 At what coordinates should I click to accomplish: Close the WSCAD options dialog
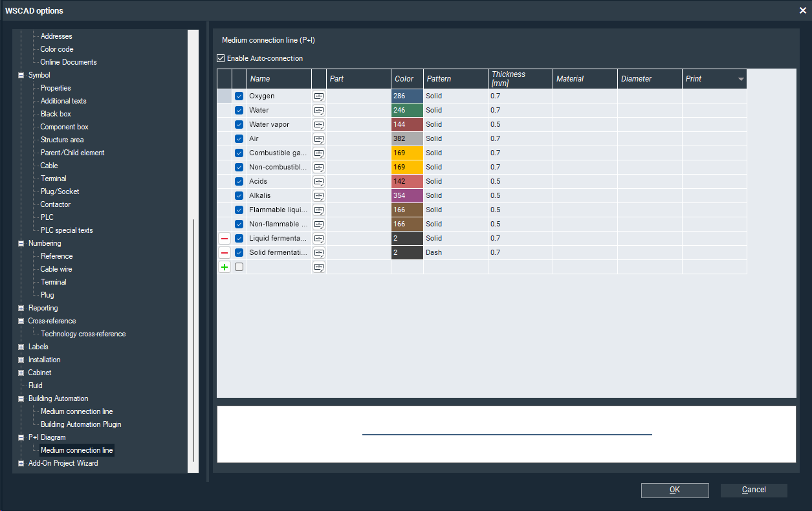tap(803, 10)
